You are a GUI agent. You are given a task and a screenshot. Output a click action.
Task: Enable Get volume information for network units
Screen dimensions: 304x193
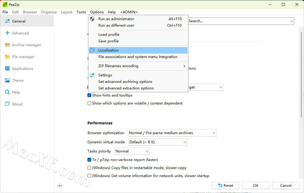(x=89, y=176)
